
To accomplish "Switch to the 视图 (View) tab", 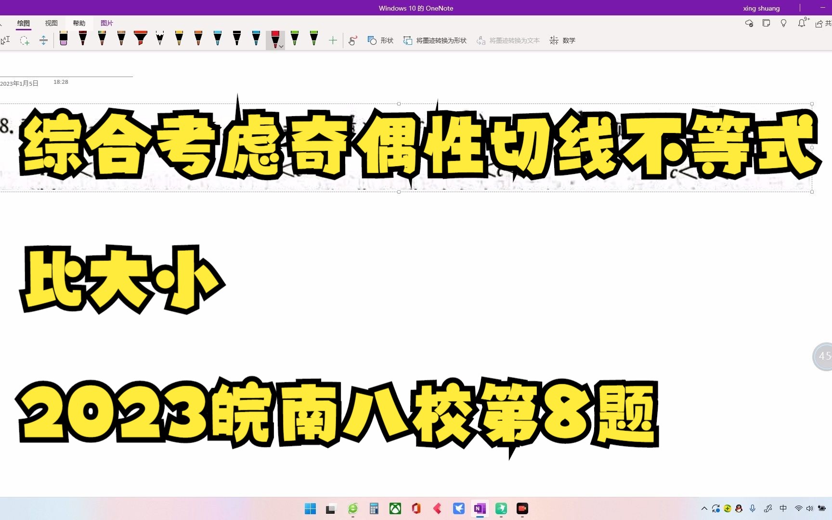I will 51,23.
